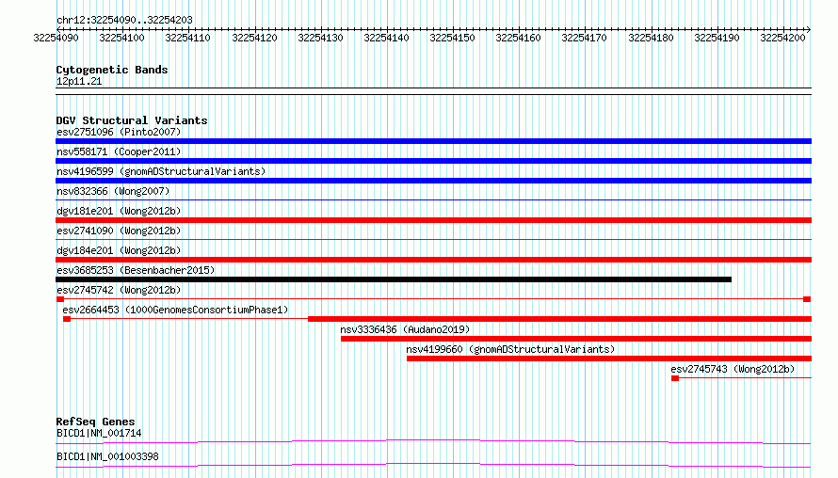Open the nsv4199660 (gnomADStructuralVariants) label

pyautogui.click(x=510, y=349)
